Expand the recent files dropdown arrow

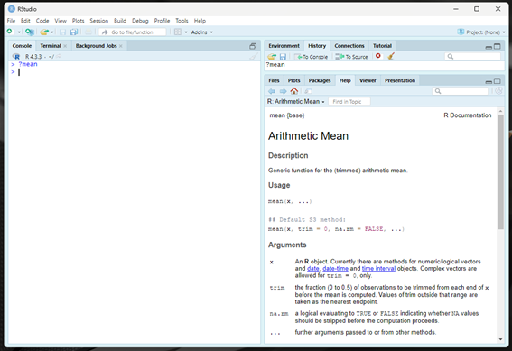point(52,32)
